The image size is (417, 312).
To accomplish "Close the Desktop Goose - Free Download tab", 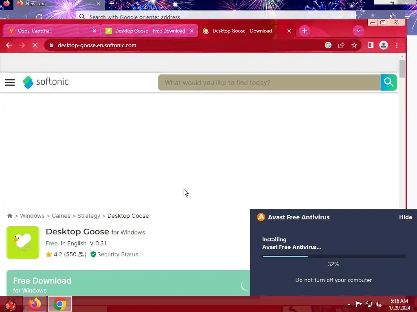I will click(x=192, y=31).
